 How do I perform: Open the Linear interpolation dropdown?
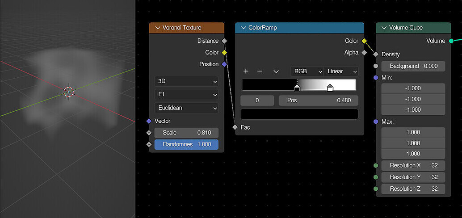click(x=341, y=71)
